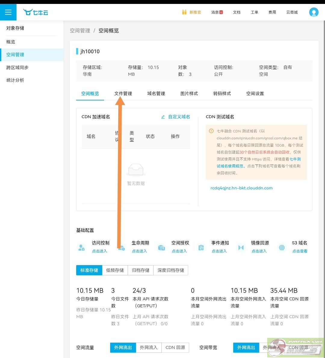Click the 访问控制 lock icon
Screen dimensions: 325x358
coord(81,248)
